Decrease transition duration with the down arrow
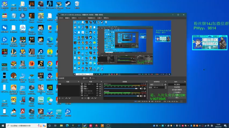229x128 pixels. [x=165, y=88]
